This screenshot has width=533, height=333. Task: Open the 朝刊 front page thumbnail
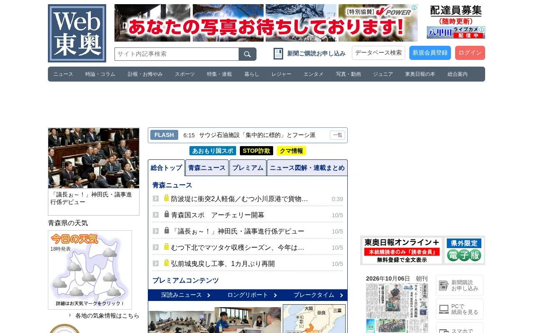coord(397,308)
